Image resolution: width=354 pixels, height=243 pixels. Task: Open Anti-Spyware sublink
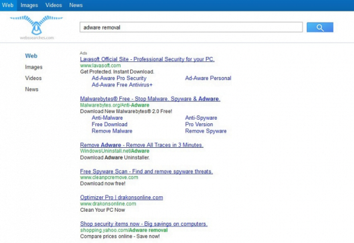[x=201, y=118]
